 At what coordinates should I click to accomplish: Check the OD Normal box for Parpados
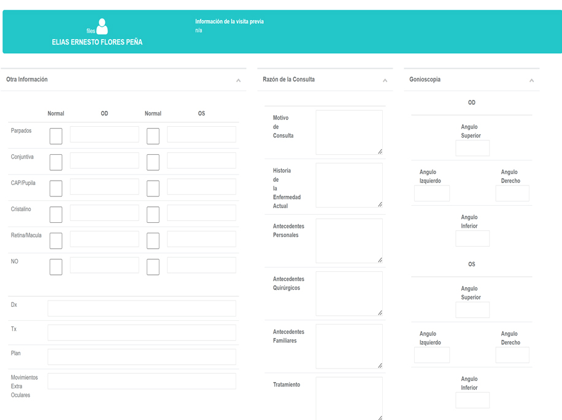pos(56,136)
